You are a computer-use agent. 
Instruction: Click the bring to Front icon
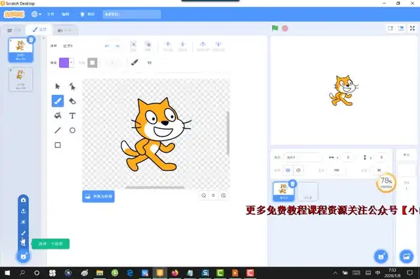(x=203, y=46)
